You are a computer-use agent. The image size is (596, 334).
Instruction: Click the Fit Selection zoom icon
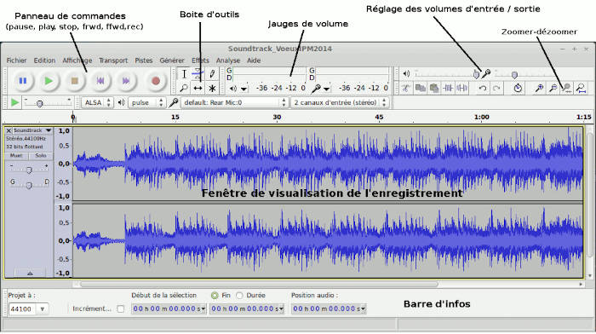click(x=567, y=89)
